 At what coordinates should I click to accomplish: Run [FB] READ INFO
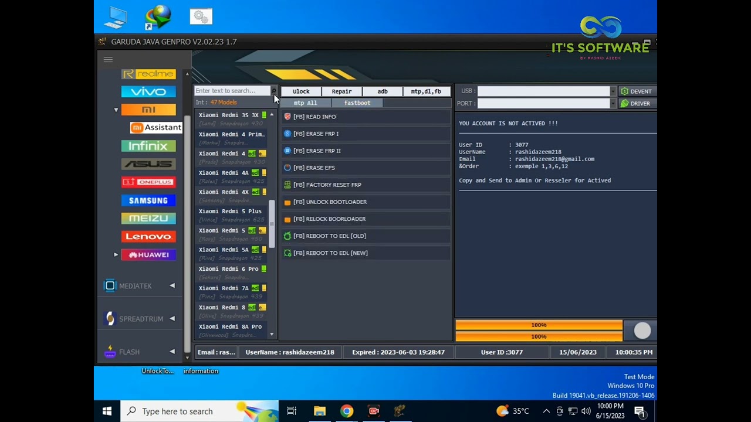[366, 117]
